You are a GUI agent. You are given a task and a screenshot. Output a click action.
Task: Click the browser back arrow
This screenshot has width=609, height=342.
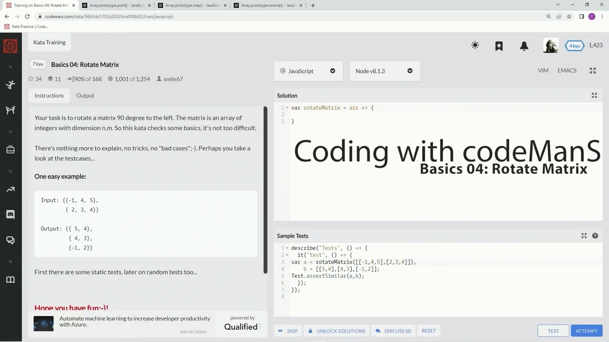point(7,16)
